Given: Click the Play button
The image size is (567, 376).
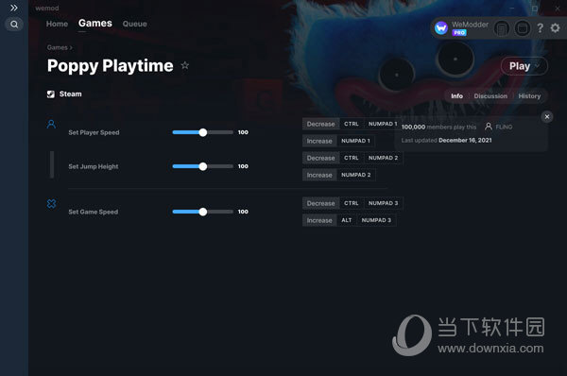Looking at the screenshot, I should [x=519, y=66].
